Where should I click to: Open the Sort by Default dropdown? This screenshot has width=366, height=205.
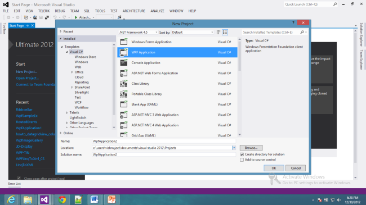(193, 33)
